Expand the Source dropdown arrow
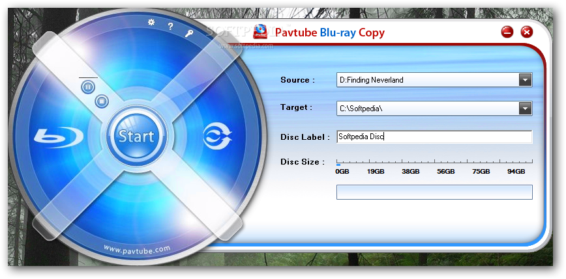The width and height of the screenshot is (566, 279). 525,80
